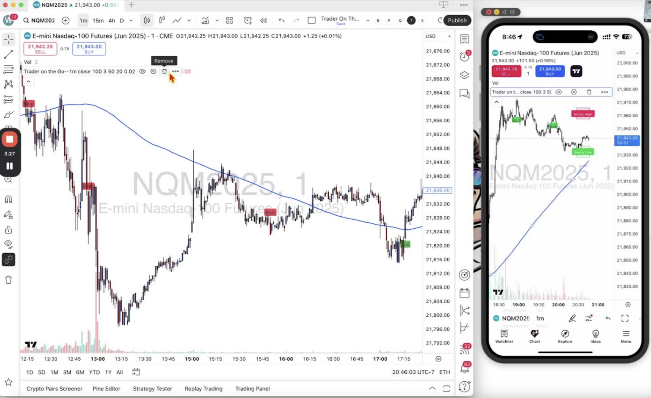Screen dimensions: 651x398
Task: Switch to the 4h timeframe
Action: 112,20
